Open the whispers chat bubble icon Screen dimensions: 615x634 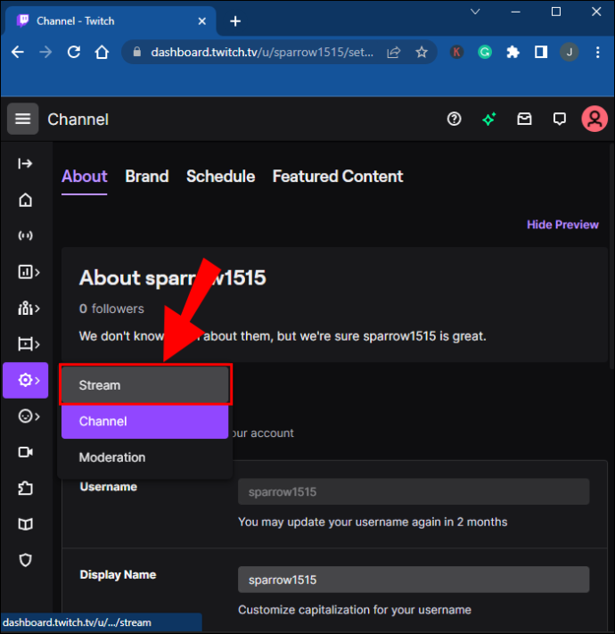click(560, 119)
